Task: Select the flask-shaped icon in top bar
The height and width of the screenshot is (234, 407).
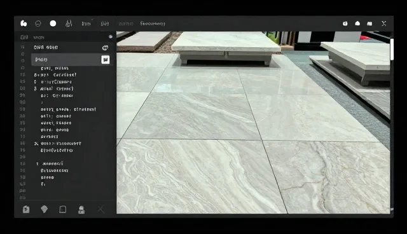Action: coord(69,24)
